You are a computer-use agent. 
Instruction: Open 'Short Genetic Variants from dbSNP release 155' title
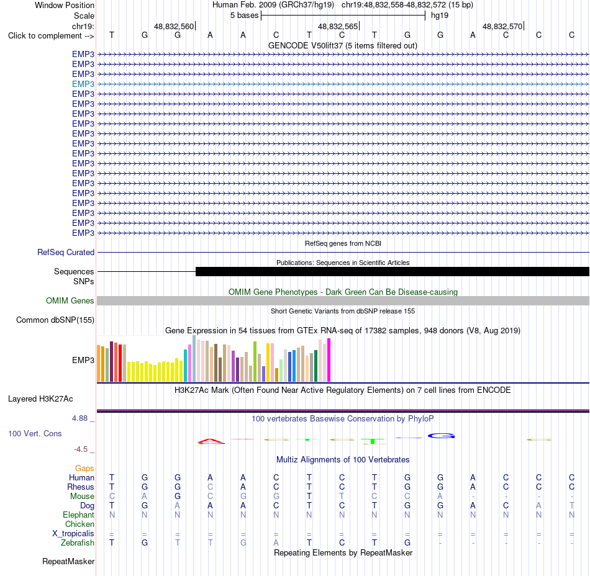pyautogui.click(x=343, y=311)
